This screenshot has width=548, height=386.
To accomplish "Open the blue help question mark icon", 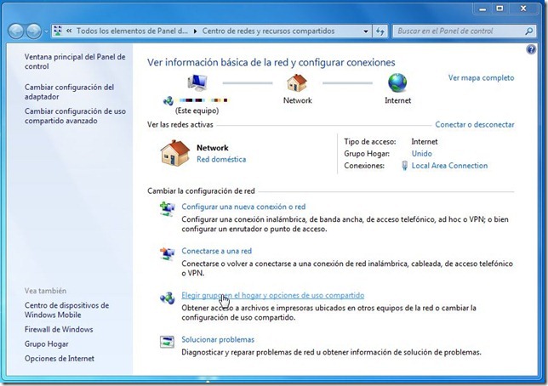I will click(x=531, y=49).
